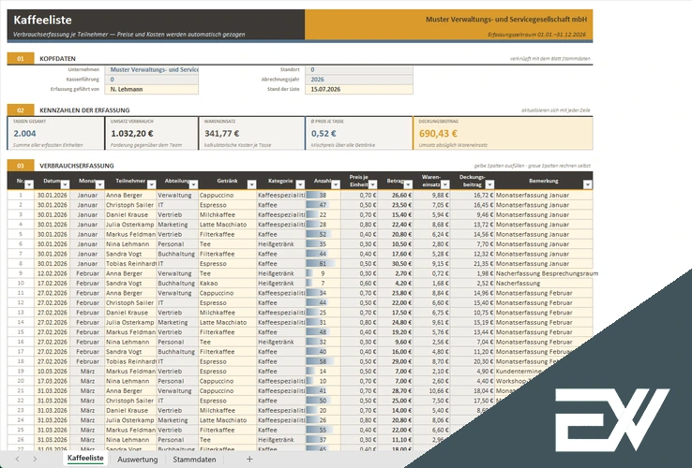Viewport: 692px width, 468px height.
Task: Open the Abteilung column filter dropdown
Action: 193,184
